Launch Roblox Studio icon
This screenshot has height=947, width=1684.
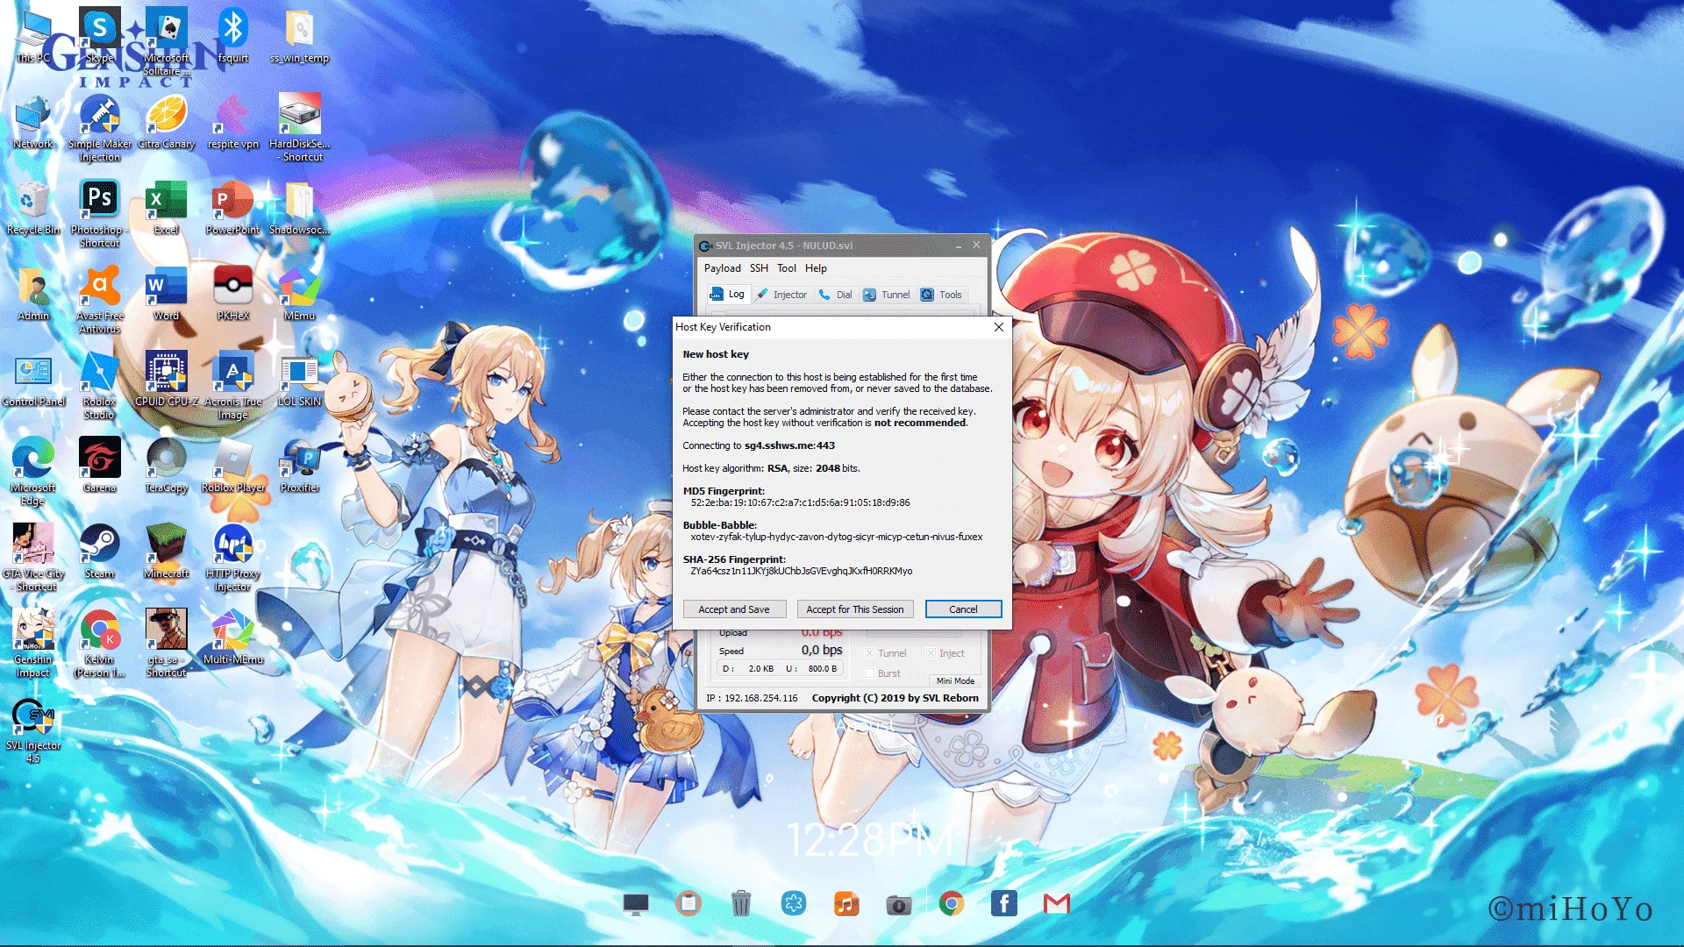[x=100, y=387]
